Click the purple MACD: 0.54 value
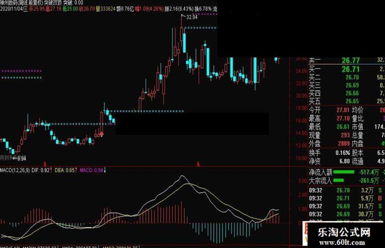The image size is (385, 248). (91, 170)
